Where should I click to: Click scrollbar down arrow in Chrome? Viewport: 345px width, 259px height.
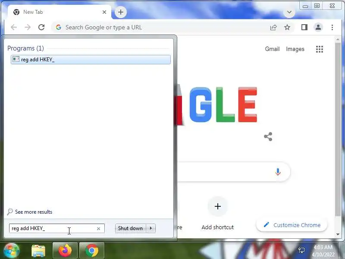point(338,234)
